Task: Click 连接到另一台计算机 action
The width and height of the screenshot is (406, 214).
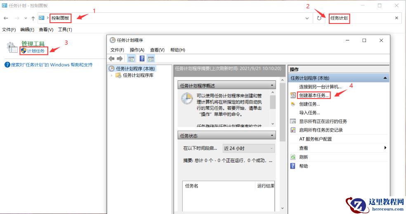Action: [320, 87]
